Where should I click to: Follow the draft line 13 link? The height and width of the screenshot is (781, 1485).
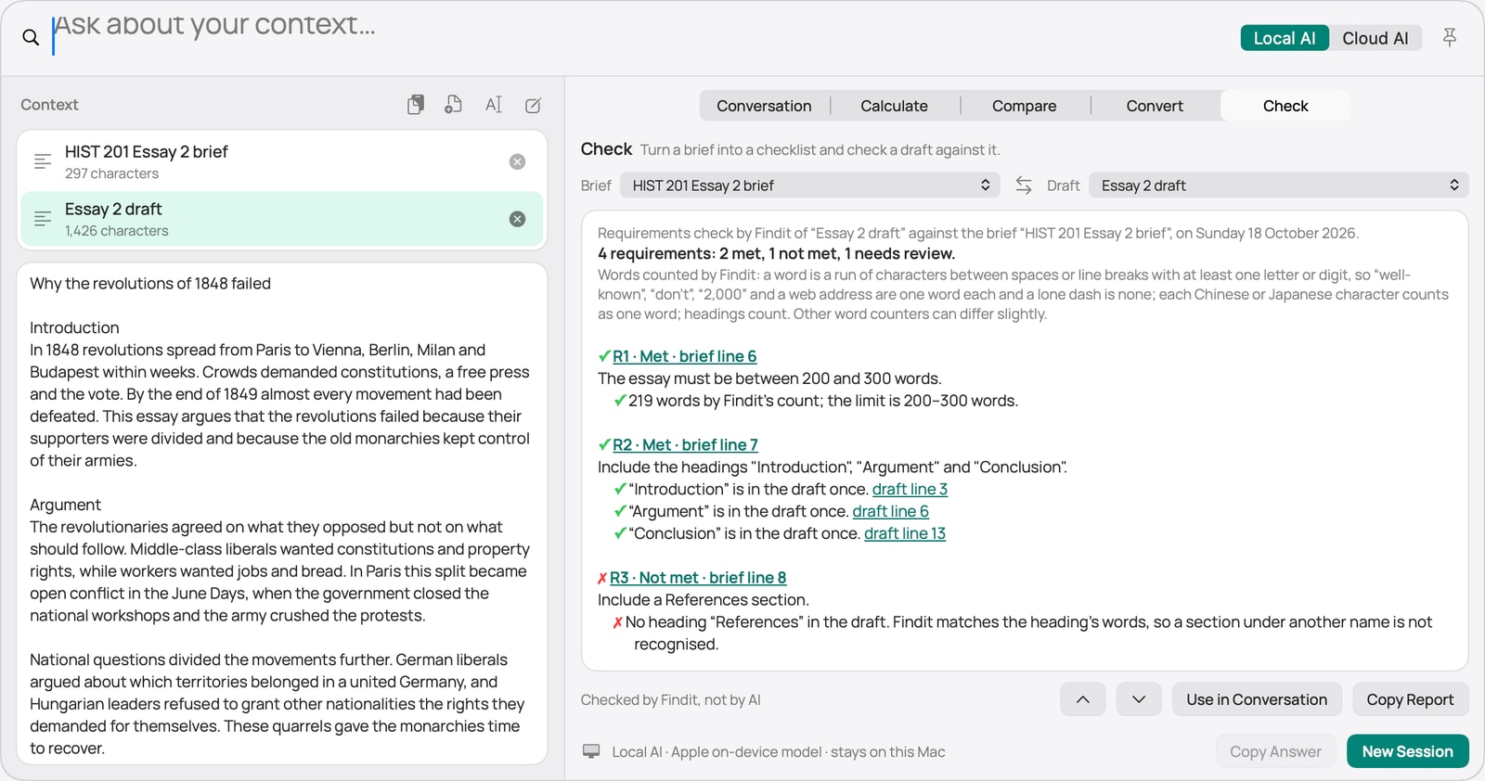905,533
